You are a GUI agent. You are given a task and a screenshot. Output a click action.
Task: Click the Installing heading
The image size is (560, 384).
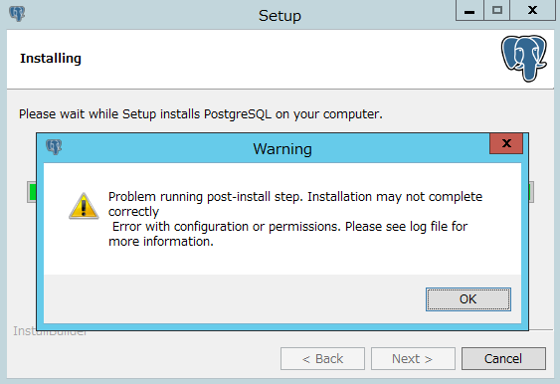pyautogui.click(x=51, y=59)
